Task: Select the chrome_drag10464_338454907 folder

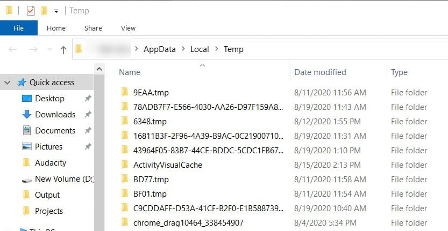Action: point(188,223)
